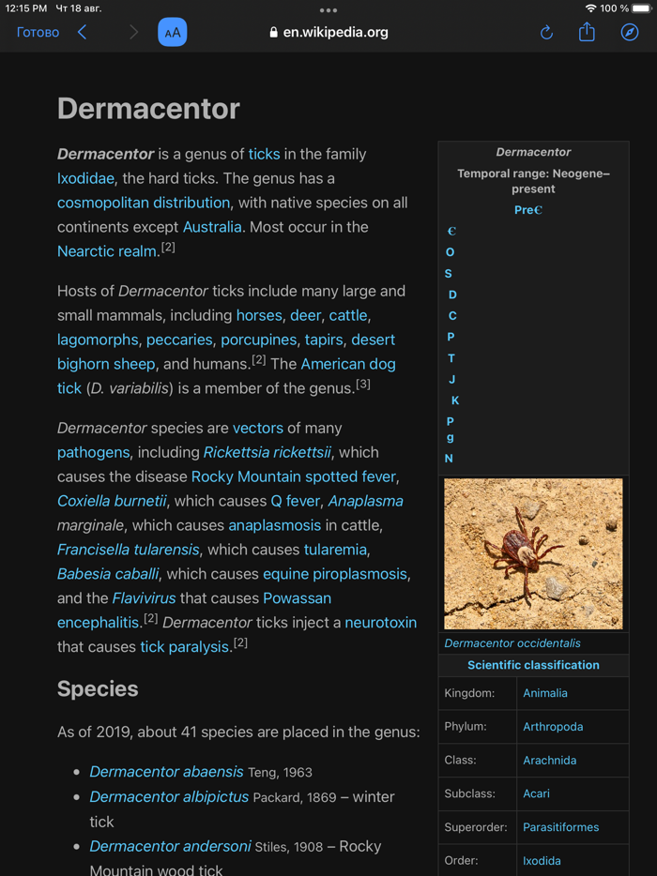Screen dimensions: 657x876
Task: Reload the Wikipedia page
Action: click(x=546, y=31)
